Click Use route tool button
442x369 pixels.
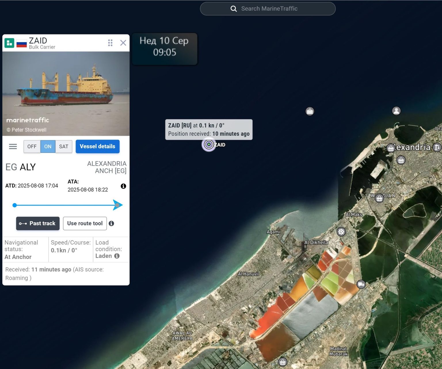[85, 223]
